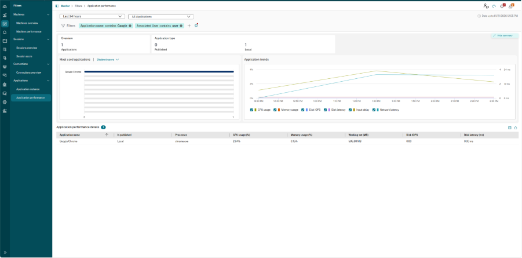Open the column chooser icon above table
Viewport: 522px width, 258px height.
click(x=510, y=128)
